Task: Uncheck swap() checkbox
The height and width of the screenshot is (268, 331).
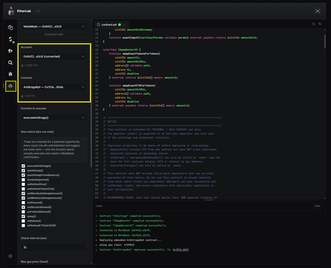Action: 23,216
